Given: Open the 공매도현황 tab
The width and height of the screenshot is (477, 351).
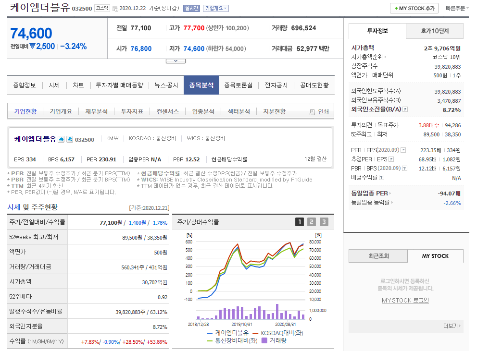Looking at the screenshot, I should (314, 85).
